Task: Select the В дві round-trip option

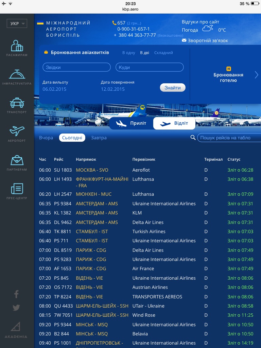Action: [144, 53]
